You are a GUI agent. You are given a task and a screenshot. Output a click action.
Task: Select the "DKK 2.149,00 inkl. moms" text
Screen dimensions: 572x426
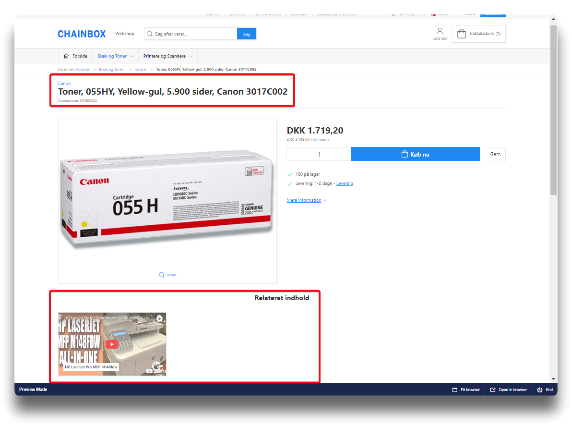point(308,139)
